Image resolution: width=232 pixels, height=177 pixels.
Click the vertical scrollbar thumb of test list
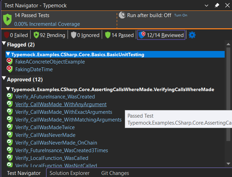tap(228, 94)
